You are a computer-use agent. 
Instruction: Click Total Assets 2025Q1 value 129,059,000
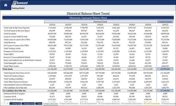tap(165, 69)
